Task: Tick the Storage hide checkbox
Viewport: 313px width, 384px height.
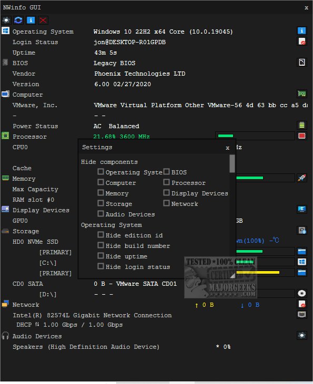Action: coord(100,203)
